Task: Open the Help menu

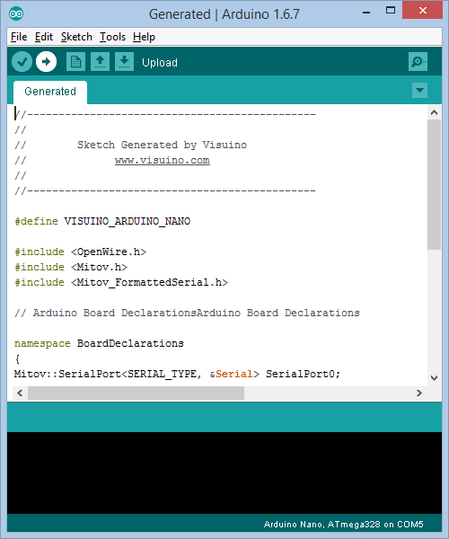Action: [144, 37]
